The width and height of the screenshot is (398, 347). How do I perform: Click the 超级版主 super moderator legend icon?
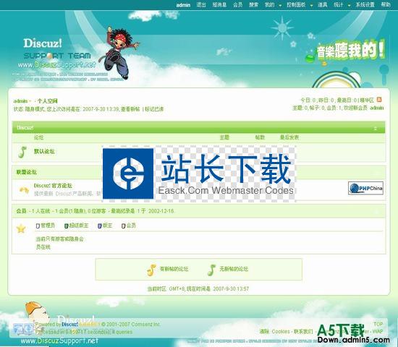point(67,226)
